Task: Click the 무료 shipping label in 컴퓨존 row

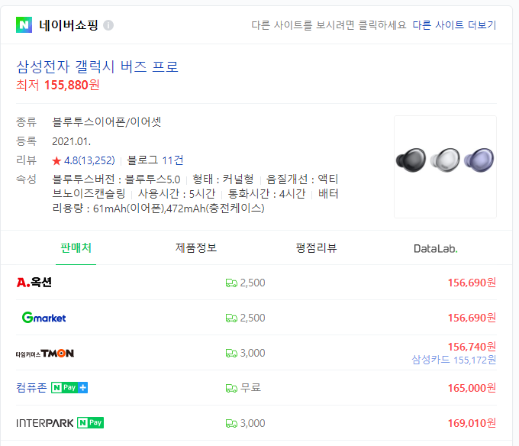Action: tap(250, 388)
